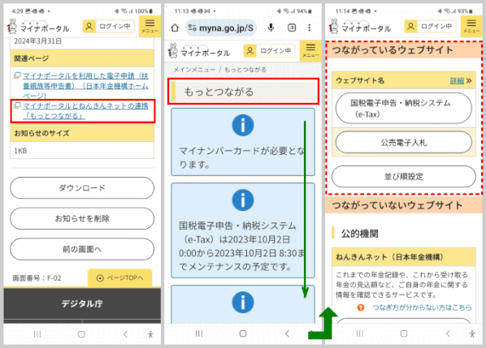
Task: Click つなぎ方が分からない方はこちら help link
Action: pyautogui.click(x=422, y=307)
